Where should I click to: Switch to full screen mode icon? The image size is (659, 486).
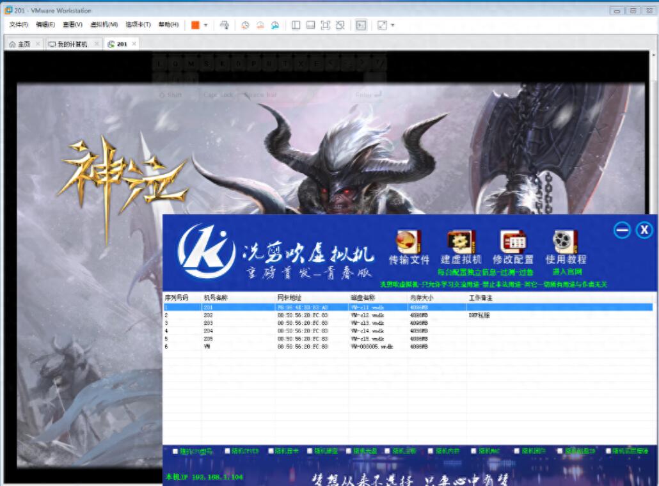click(x=325, y=25)
